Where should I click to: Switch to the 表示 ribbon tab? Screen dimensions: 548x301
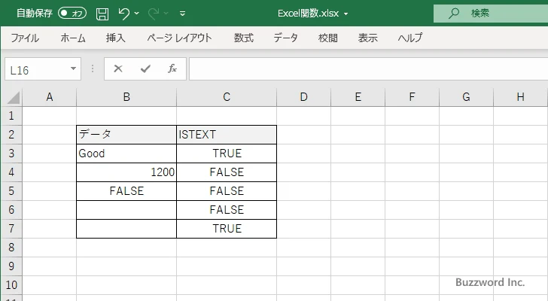pyautogui.click(x=367, y=38)
